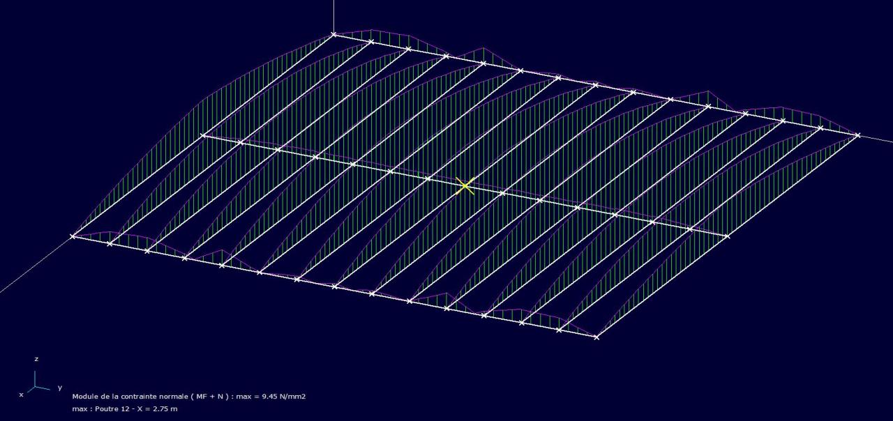The image size is (893, 421).
Task: Click the 'z' axis label of the triad
Action: pos(36,358)
